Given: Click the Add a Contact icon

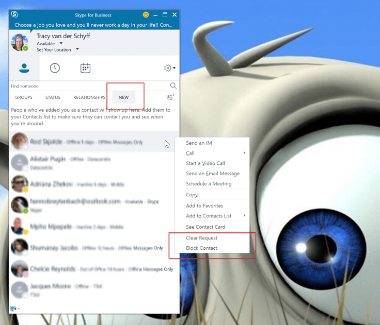Looking at the screenshot, I should 170,97.
